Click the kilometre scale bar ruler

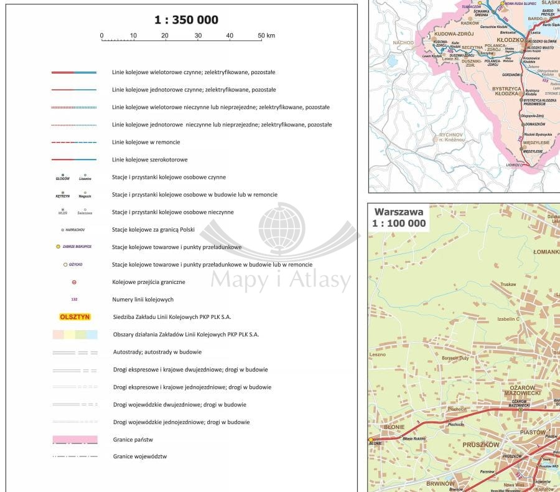[181, 40]
